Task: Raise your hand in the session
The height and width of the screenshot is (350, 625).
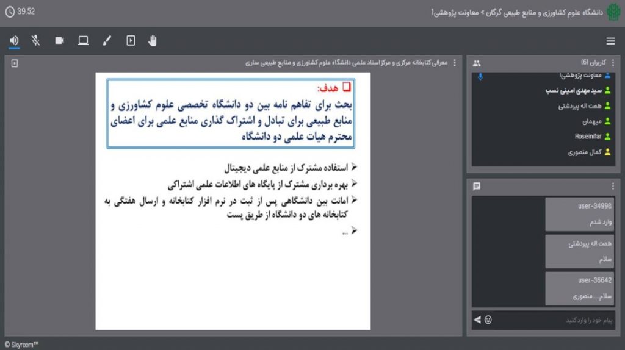Action: [153, 41]
